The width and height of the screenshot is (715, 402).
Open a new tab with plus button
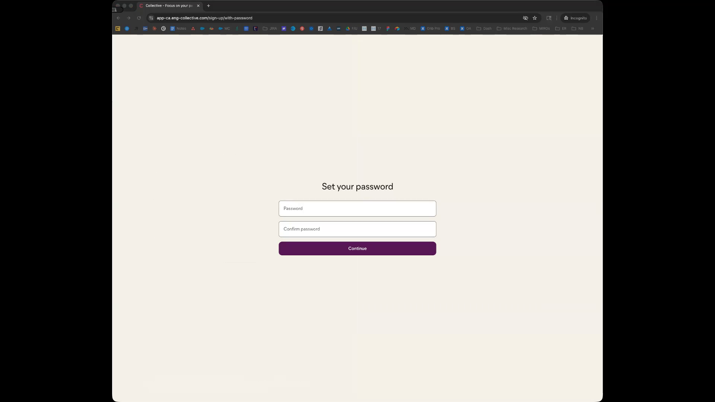(209, 6)
